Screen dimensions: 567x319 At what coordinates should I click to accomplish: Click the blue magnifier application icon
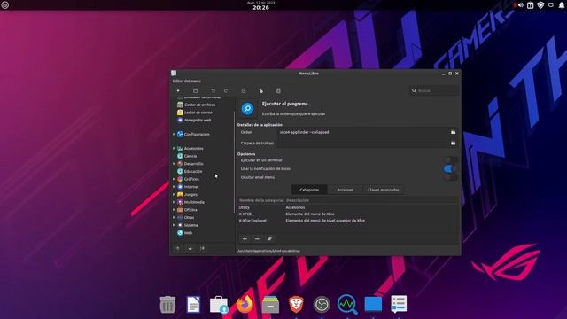coord(248,108)
